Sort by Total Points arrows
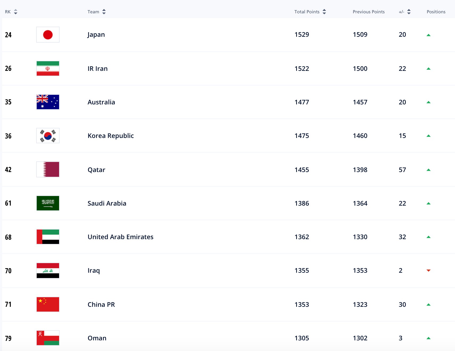455x351 pixels. (x=324, y=12)
